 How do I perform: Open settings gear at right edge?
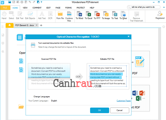164,27
